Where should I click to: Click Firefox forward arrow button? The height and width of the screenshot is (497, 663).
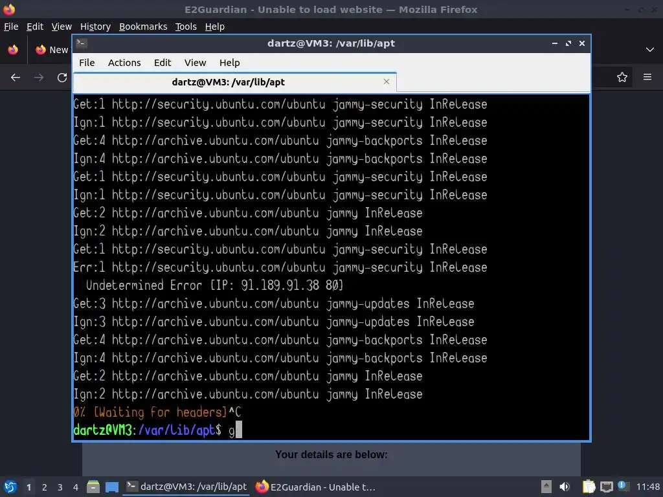[38, 78]
